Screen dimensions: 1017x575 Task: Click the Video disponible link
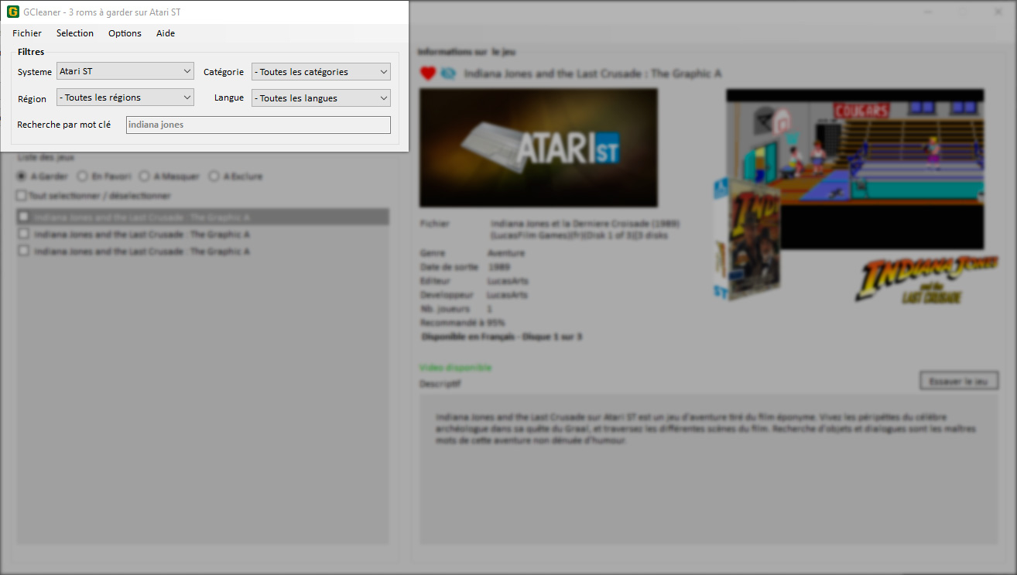point(456,368)
